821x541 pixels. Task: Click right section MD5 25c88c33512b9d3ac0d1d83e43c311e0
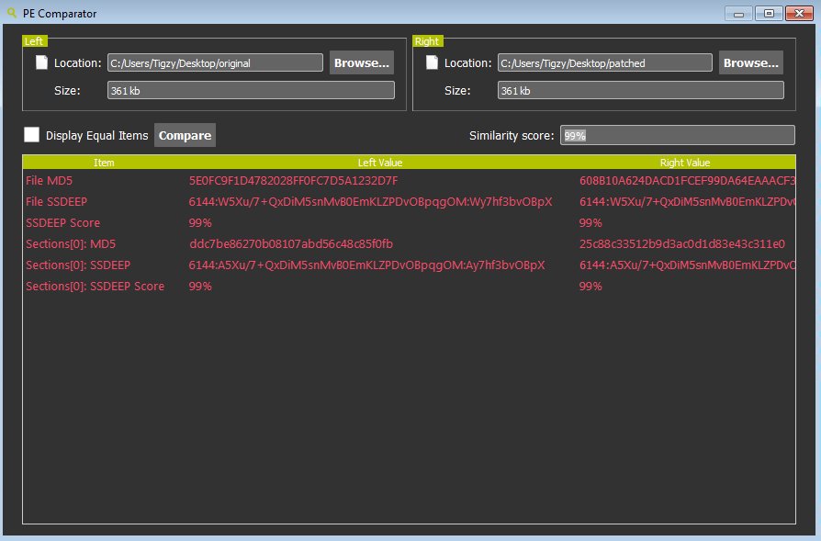(x=681, y=243)
